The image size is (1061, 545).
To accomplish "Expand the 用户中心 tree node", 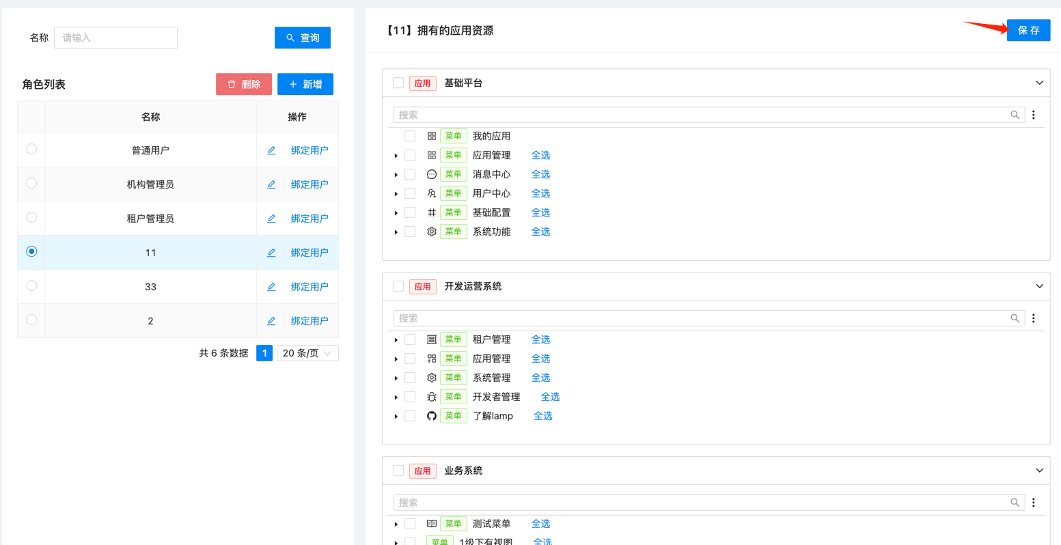I will pyautogui.click(x=396, y=194).
